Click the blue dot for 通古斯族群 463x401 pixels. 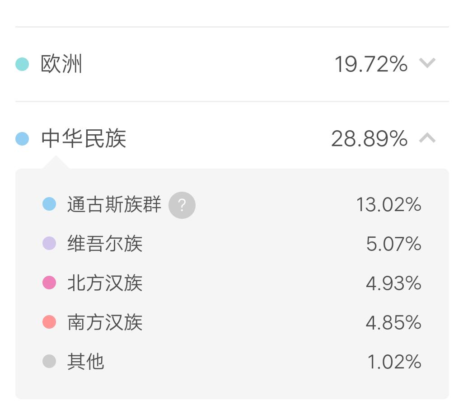click(49, 204)
